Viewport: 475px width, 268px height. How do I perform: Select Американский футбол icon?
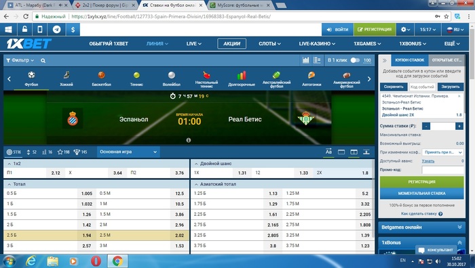point(347,79)
